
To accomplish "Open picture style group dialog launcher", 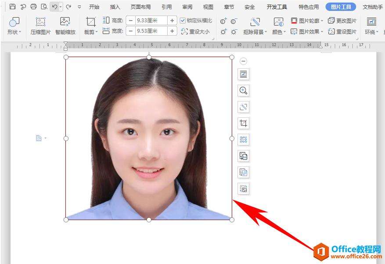I will (357, 39).
